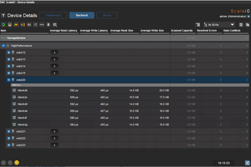The width and height of the screenshot is (251, 167).
Task: Switch to the Backend tab
Action: 82,15
